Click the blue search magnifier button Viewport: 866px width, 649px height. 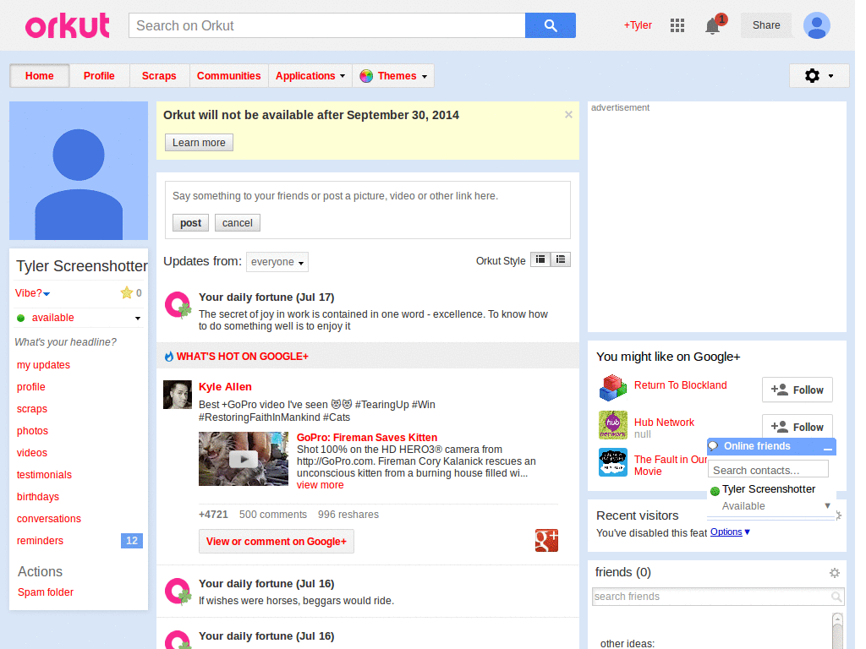coord(550,25)
